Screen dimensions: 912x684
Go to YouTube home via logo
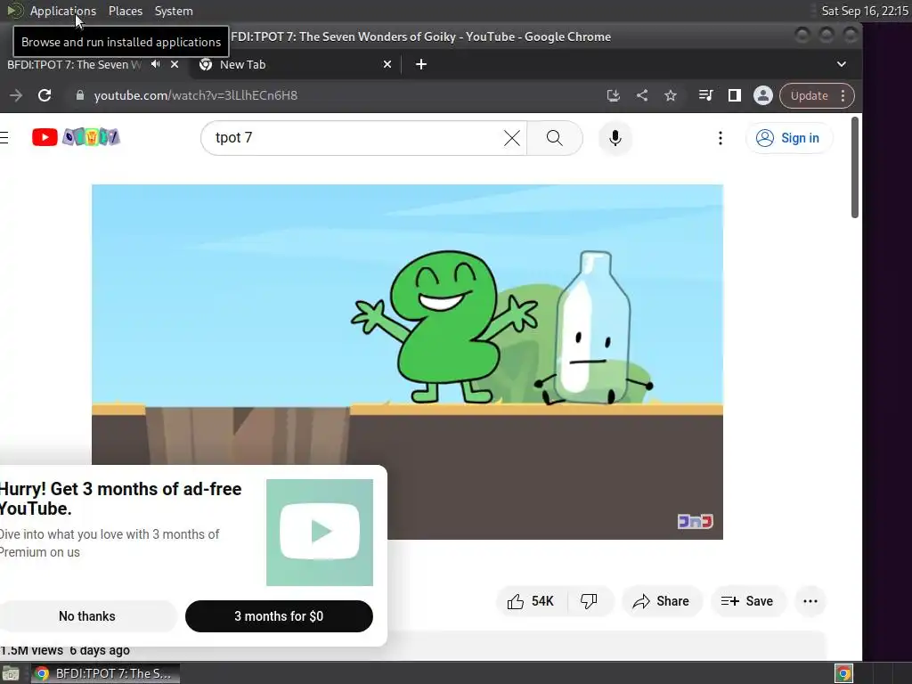(76, 137)
